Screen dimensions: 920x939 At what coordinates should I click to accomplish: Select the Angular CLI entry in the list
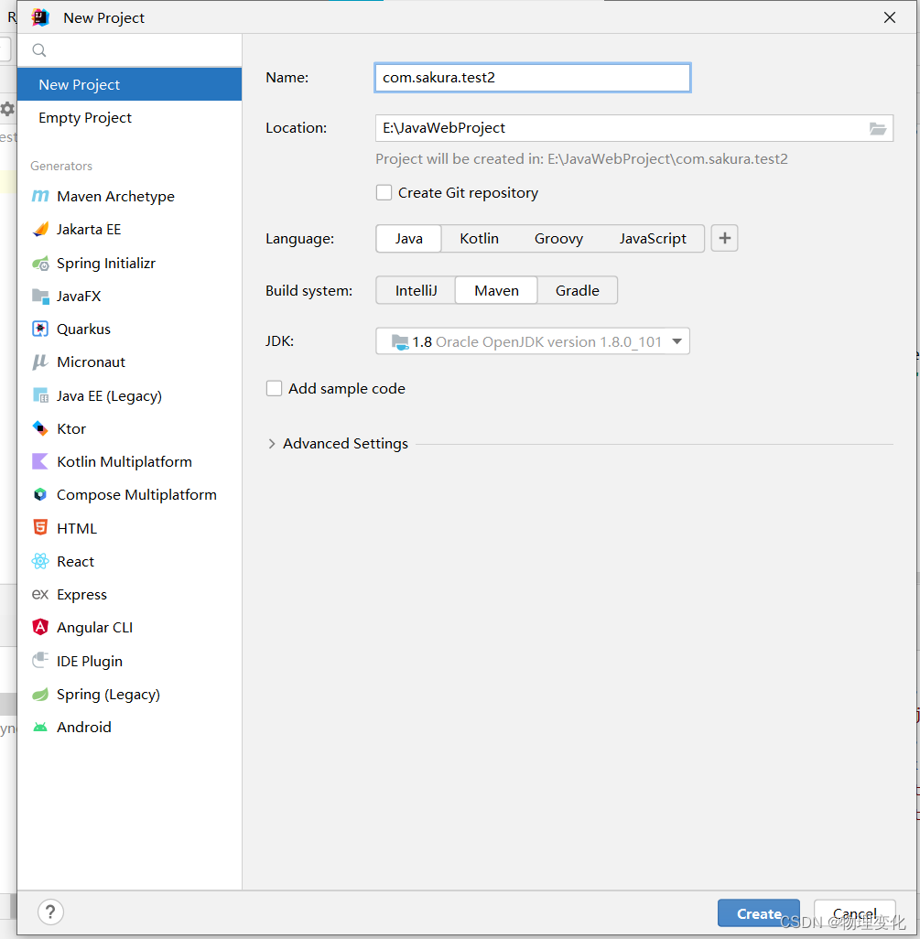point(129,627)
